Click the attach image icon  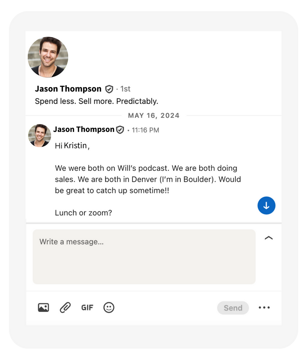tap(43, 307)
